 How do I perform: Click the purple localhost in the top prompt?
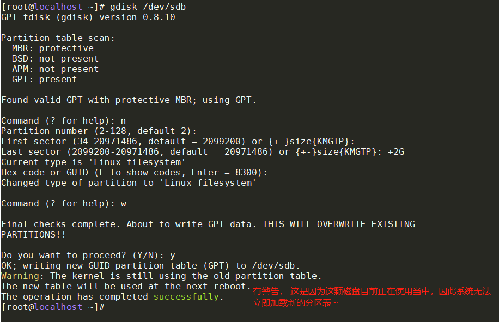click(x=58, y=7)
